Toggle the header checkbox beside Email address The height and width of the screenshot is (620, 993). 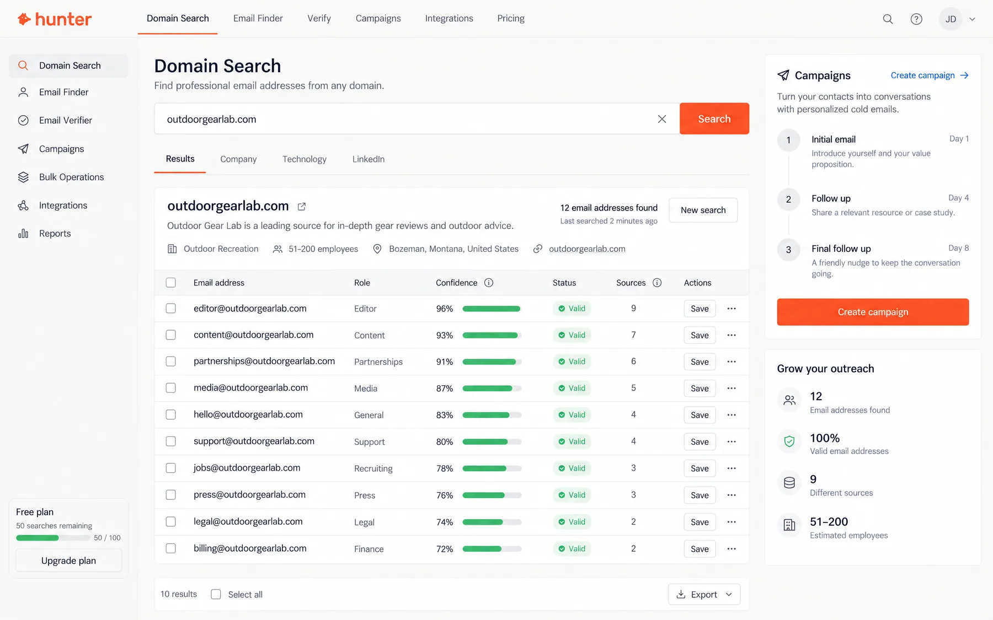171,283
